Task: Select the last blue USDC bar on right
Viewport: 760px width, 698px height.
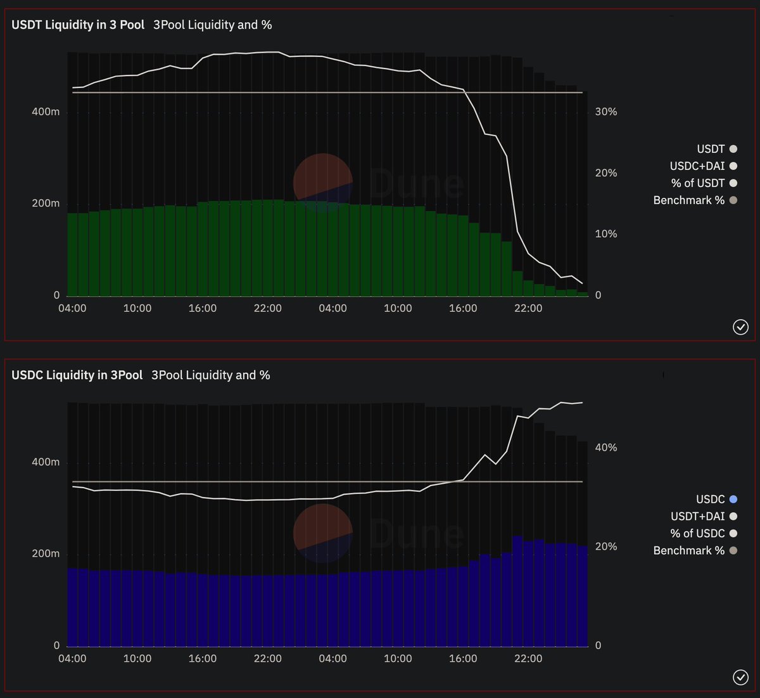Action: point(583,596)
